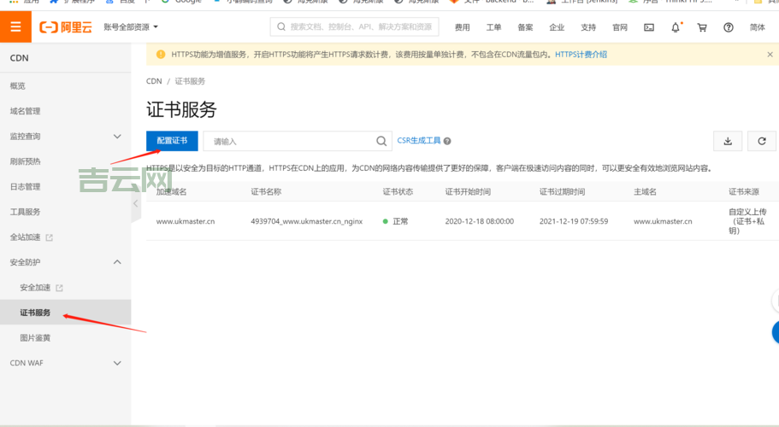Open the HTTPS计费介绍 link
Image resolution: width=779 pixels, height=427 pixels.
[581, 55]
